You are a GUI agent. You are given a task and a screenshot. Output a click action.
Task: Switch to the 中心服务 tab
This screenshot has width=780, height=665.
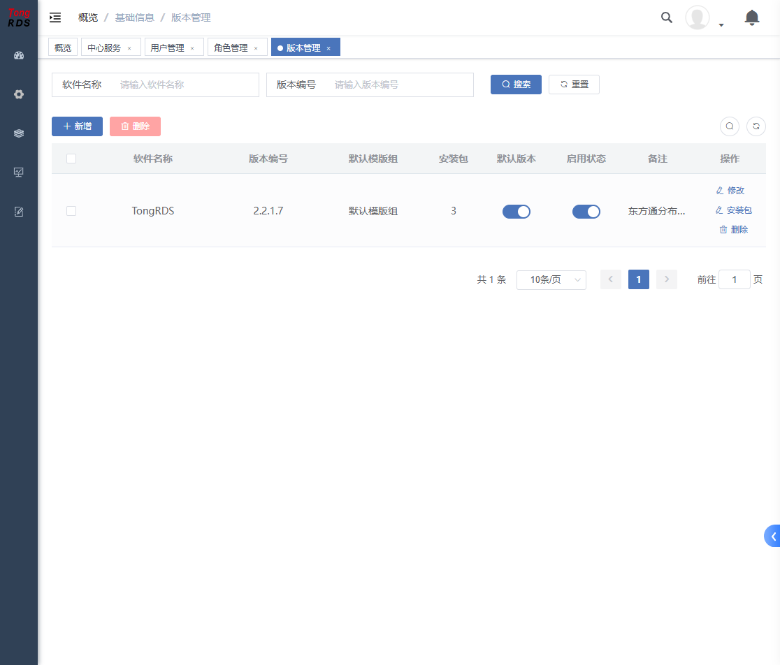click(x=104, y=47)
